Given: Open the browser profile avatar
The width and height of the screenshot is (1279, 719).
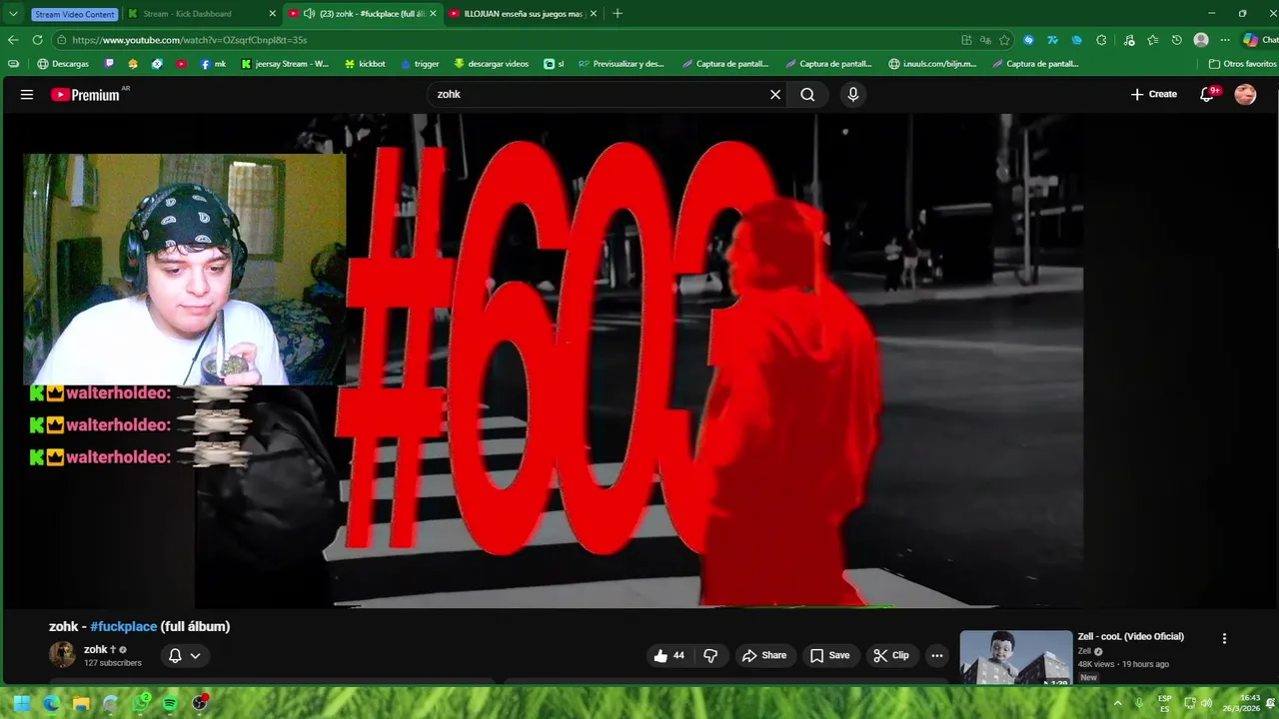Looking at the screenshot, I should tap(1201, 40).
